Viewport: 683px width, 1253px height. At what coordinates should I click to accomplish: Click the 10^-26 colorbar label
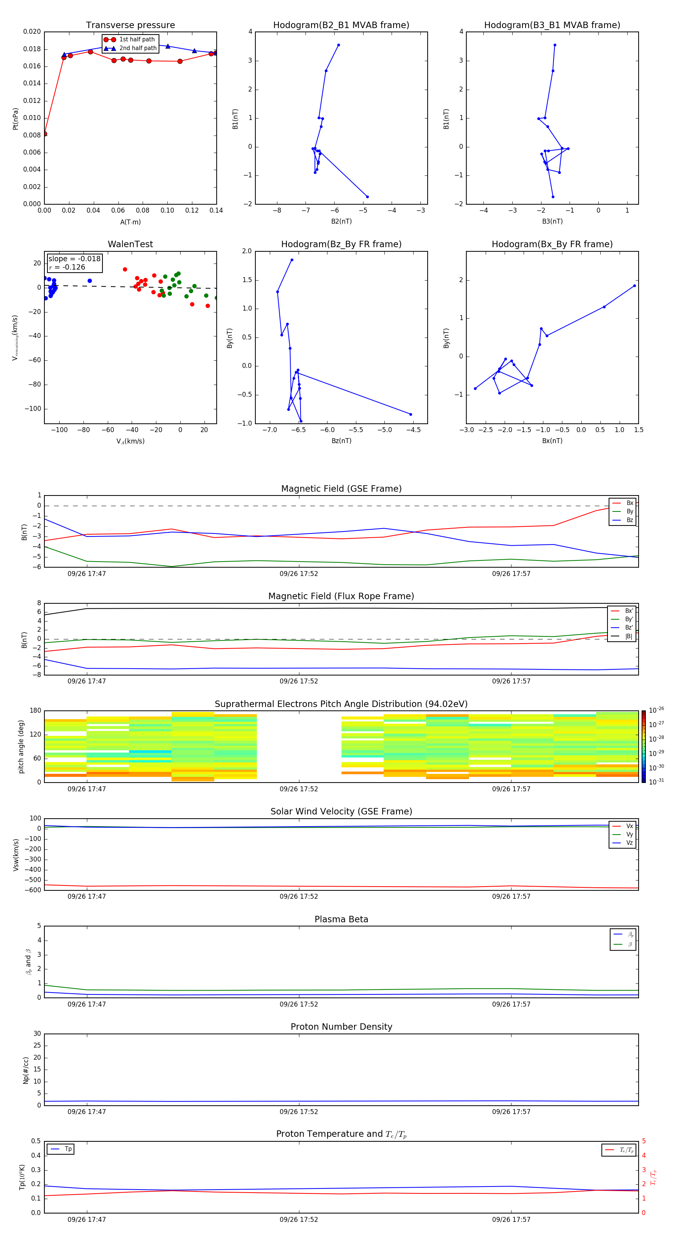656,710
